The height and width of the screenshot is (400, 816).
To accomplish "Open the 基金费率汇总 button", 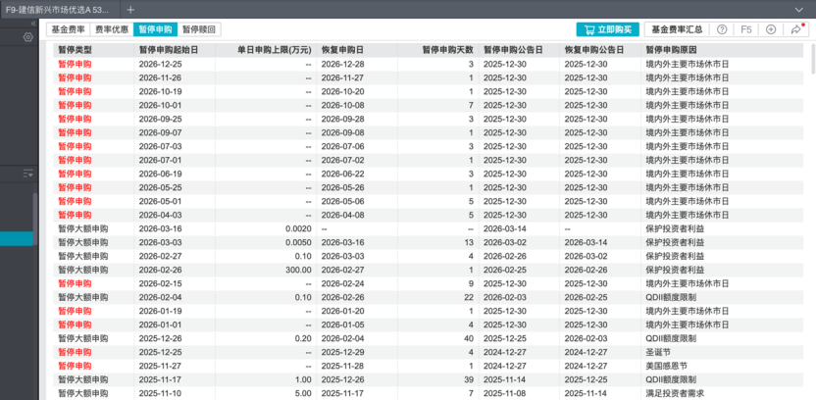I will point(676,30).
